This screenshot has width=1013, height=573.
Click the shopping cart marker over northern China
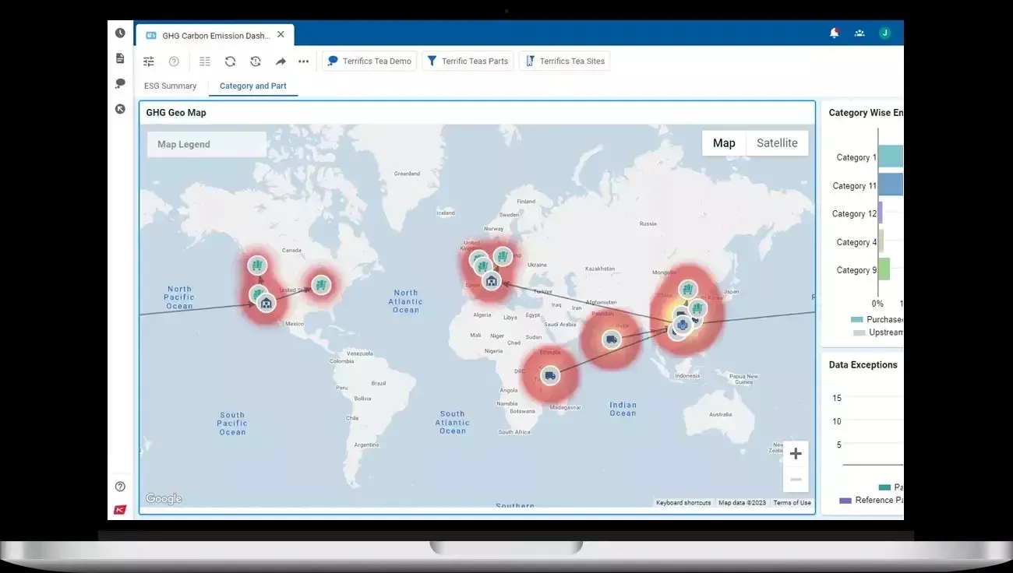pos(687,290)
